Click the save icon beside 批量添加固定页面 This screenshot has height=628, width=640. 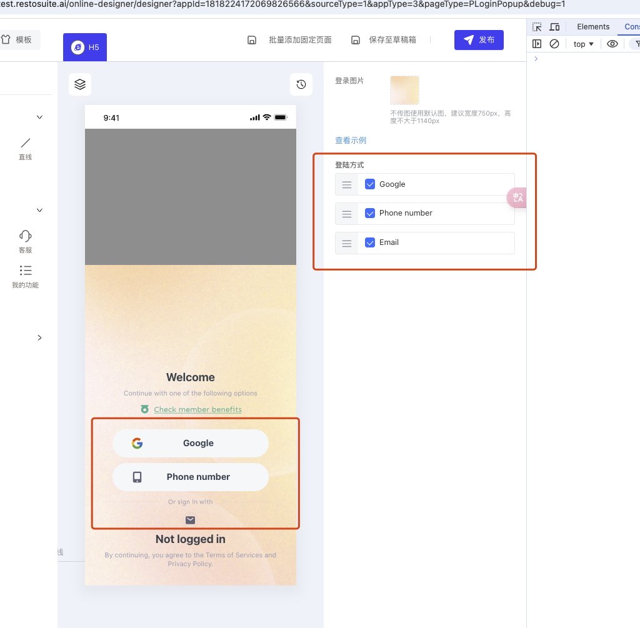click(252, 40)
